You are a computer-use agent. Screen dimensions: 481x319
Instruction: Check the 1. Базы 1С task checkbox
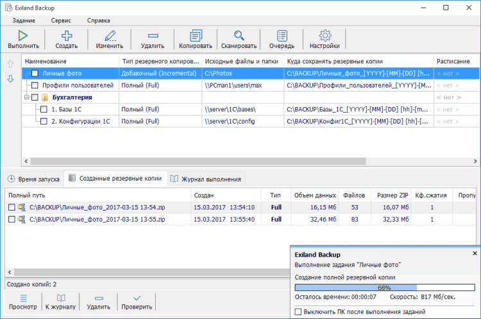(44, 110)
